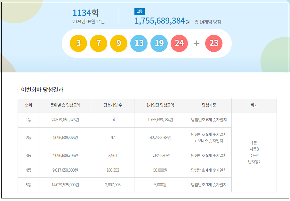
Task: Click the text 총 14게임 당첨
Action: (208, 22)
